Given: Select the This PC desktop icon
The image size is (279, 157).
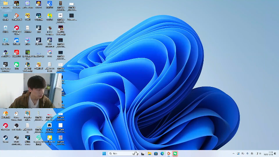Looking at the screenshot, I should click(x=5, y=16).
